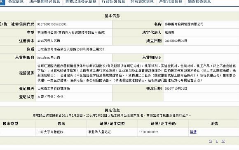Click the 证照/证件类型 column header
Screen dimensions: 239x150
pyautogui.click(x=112, y=124)
